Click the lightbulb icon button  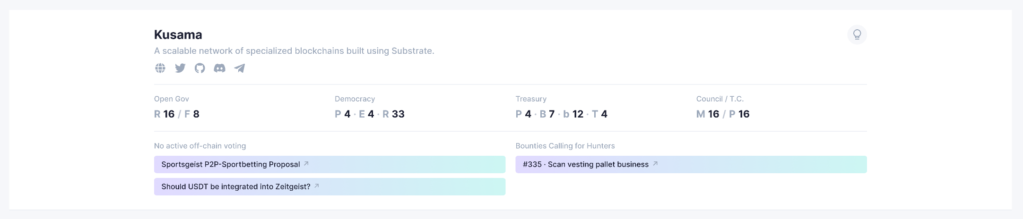pos(857,34)
